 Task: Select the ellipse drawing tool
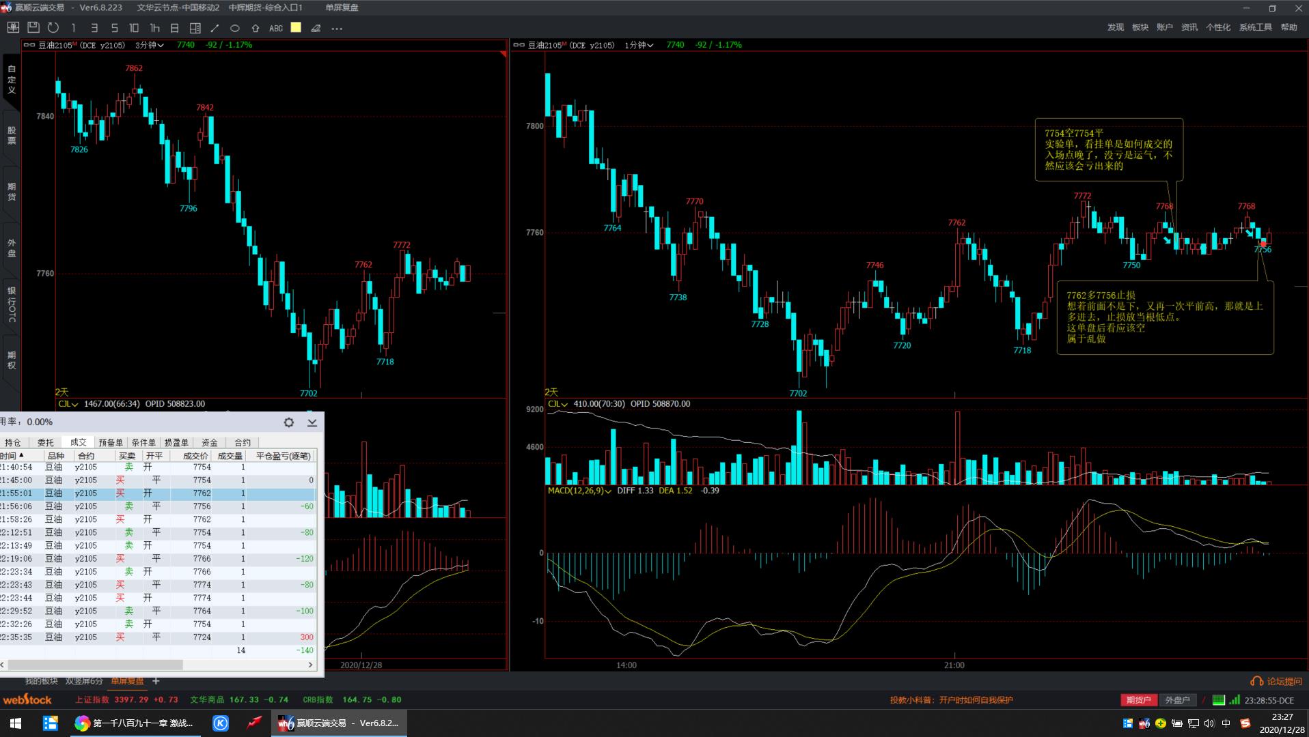click(x=235, y=28)
